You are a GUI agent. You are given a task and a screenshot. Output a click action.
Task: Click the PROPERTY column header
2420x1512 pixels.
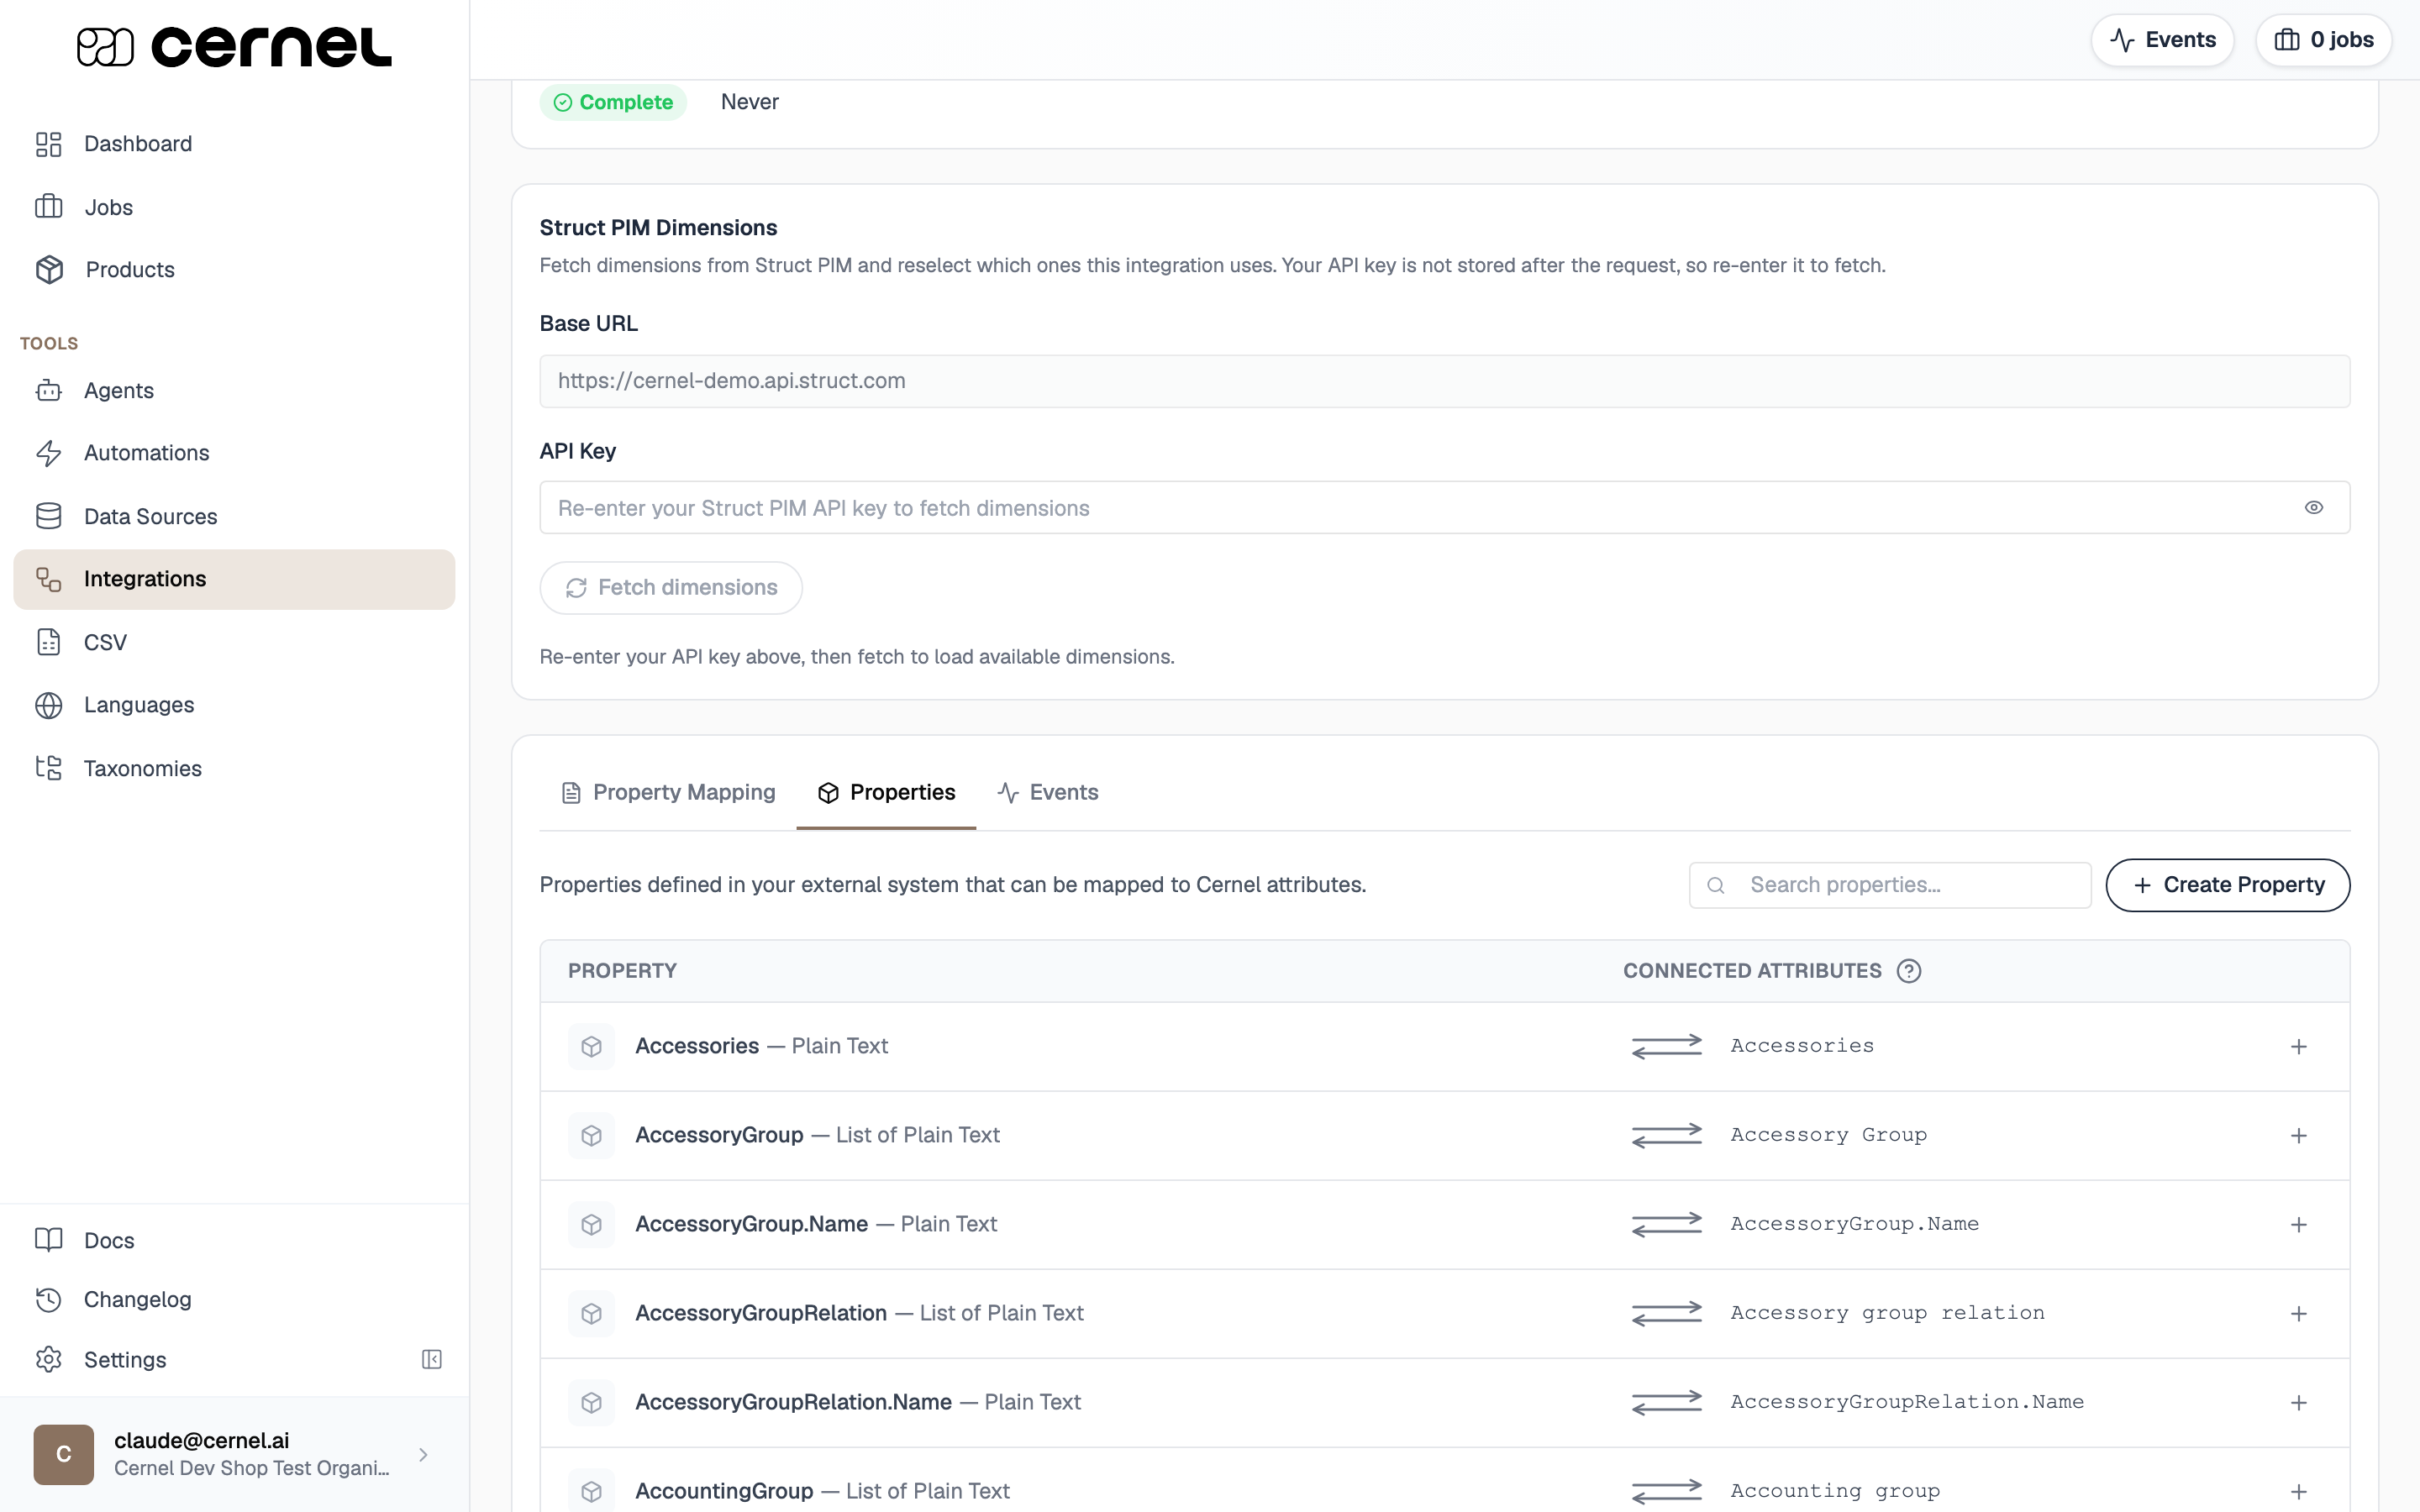(622, 971)
